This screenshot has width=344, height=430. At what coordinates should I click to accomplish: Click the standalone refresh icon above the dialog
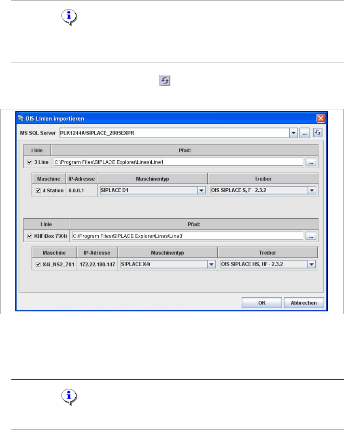click(165, 80)
